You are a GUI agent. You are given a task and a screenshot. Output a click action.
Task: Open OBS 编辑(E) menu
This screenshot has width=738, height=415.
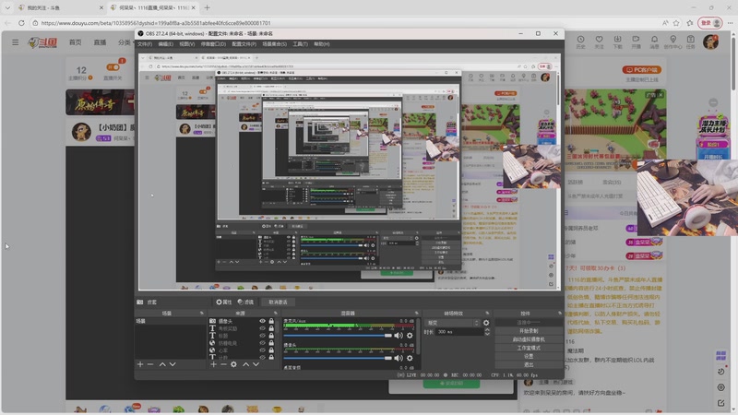click(165, 43)
